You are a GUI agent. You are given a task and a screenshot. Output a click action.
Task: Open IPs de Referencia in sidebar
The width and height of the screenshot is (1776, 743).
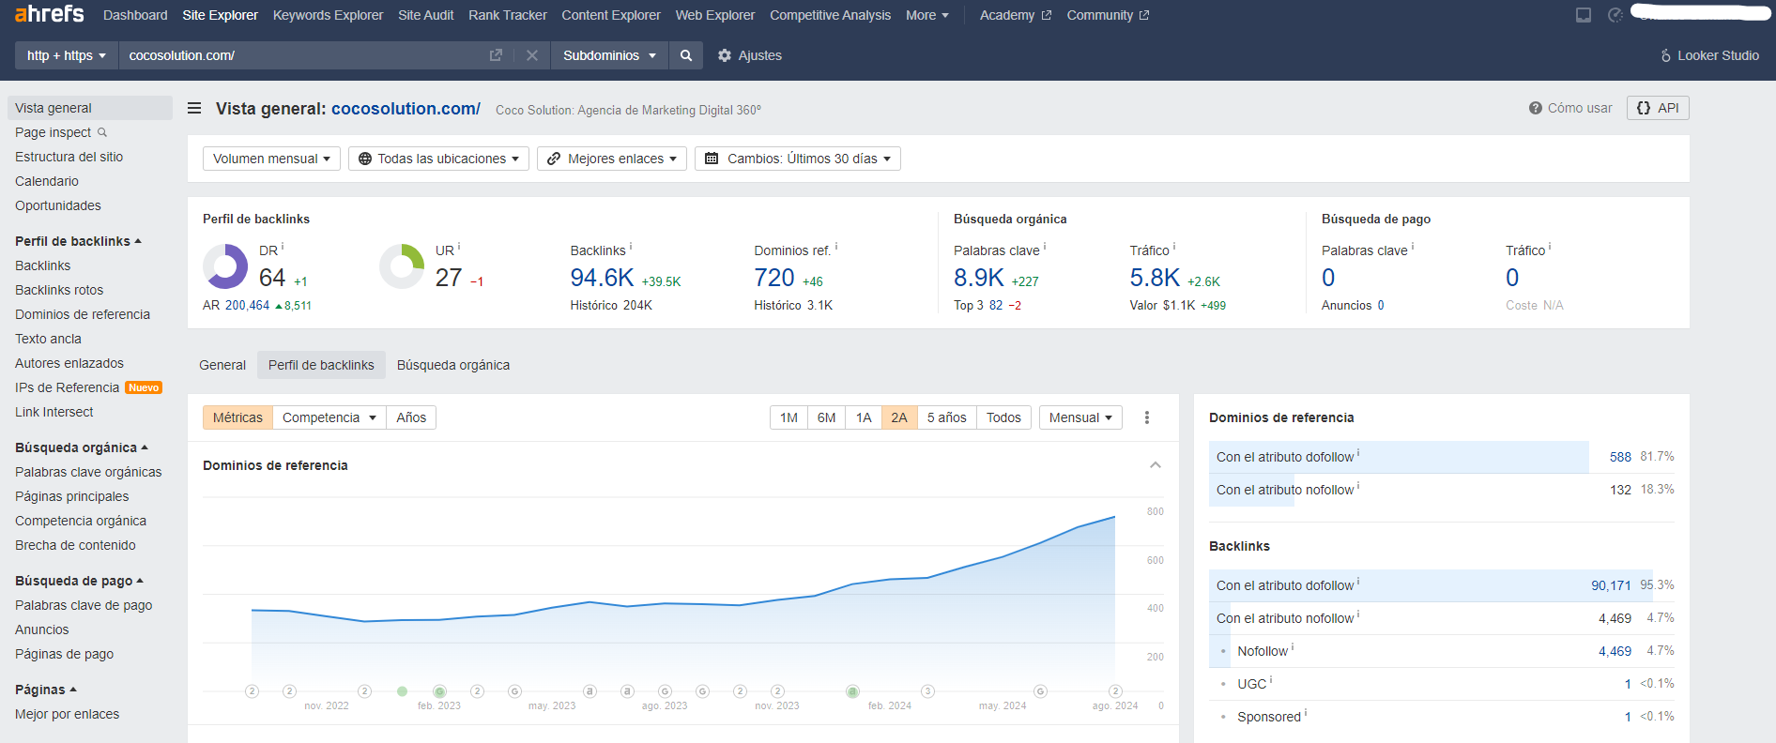67,387
